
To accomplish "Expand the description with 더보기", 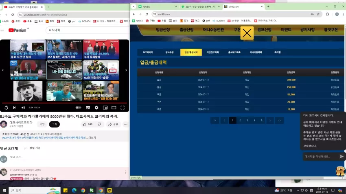I will pos(92,138).
